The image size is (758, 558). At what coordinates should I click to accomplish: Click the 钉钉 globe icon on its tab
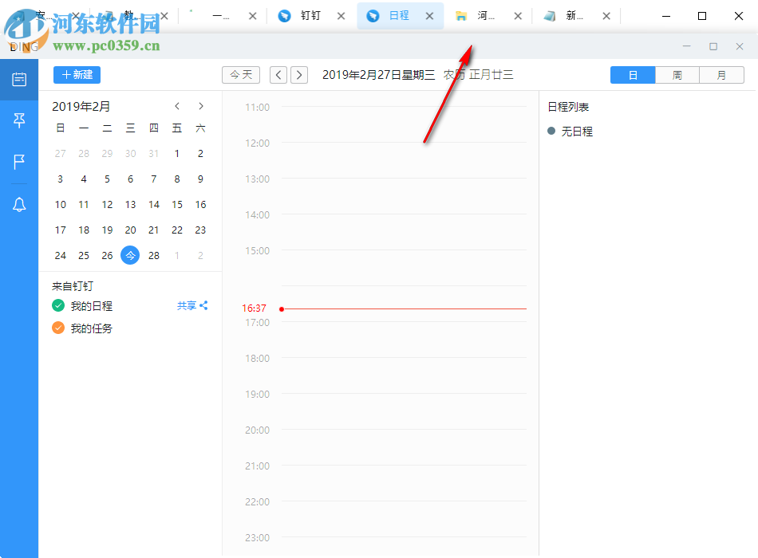284,15
